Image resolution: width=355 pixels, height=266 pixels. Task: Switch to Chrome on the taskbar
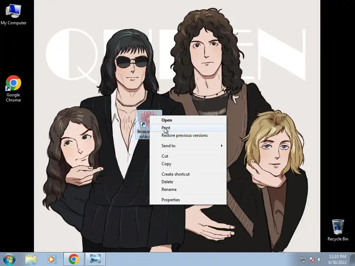[x=74, y=259]
